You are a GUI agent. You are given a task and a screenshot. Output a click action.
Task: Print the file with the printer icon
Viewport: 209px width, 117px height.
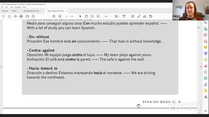tap(21, 16)
